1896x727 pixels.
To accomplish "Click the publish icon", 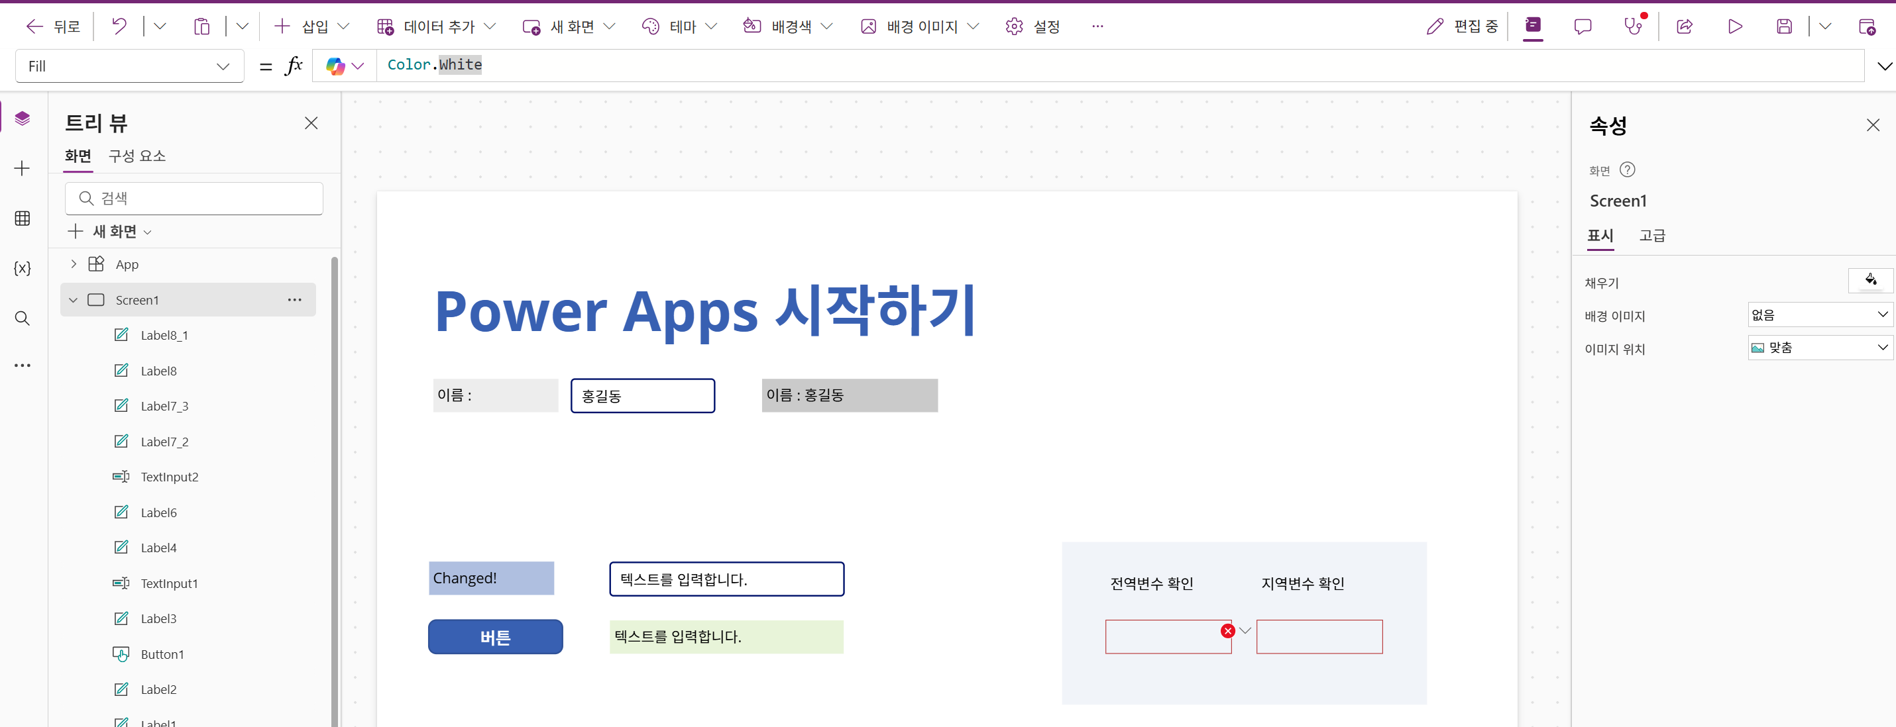I will [1867, 26].
